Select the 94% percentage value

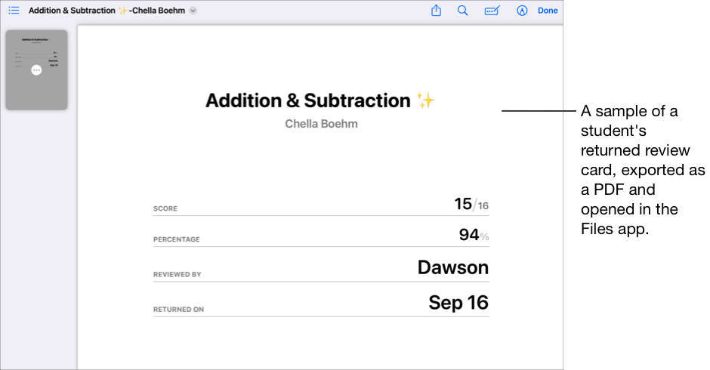tap(474, 236)
